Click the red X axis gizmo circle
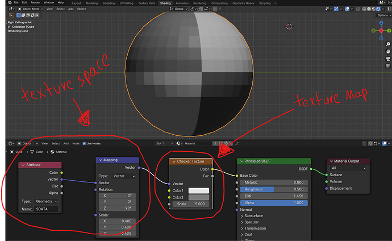The width and height of the screenshot is (392, 241). tap(381, 31)
